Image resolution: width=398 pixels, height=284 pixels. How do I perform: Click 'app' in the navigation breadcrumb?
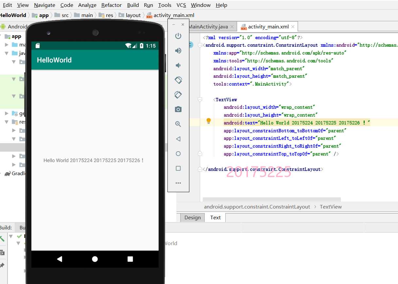40,15
